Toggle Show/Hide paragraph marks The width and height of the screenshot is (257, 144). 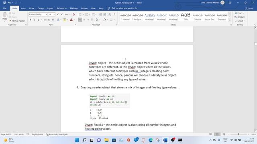[114, 14]
